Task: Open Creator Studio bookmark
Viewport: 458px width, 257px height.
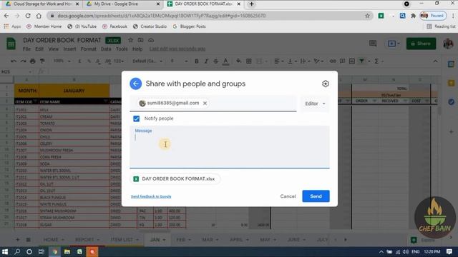Action: tap(150, 26)
